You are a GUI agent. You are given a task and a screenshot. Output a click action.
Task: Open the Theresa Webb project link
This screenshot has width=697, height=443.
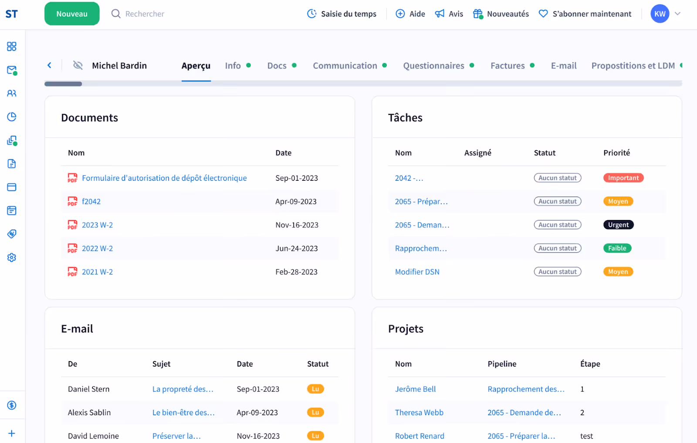pos(419,413)
